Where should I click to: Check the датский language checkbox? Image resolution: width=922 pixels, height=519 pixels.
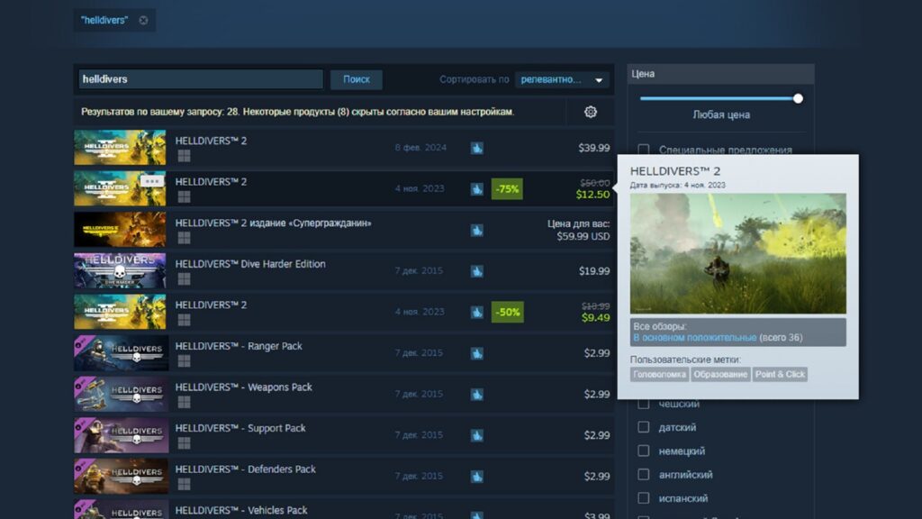[x=644, y=427]
